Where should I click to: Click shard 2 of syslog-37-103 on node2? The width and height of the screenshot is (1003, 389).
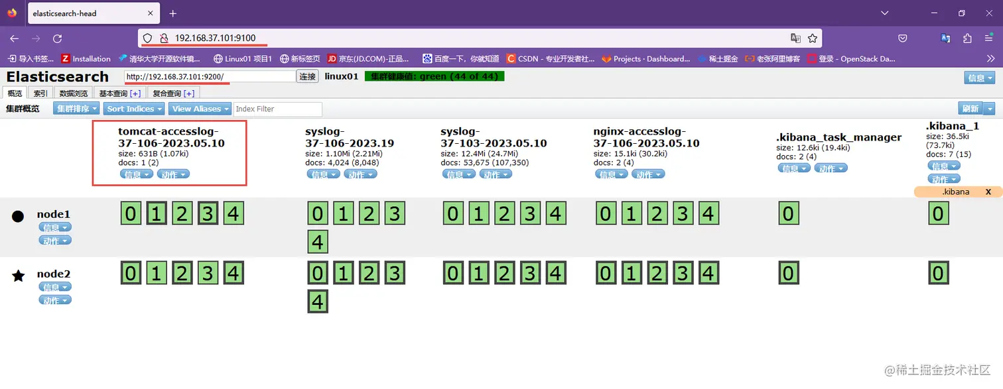(504, 273)
